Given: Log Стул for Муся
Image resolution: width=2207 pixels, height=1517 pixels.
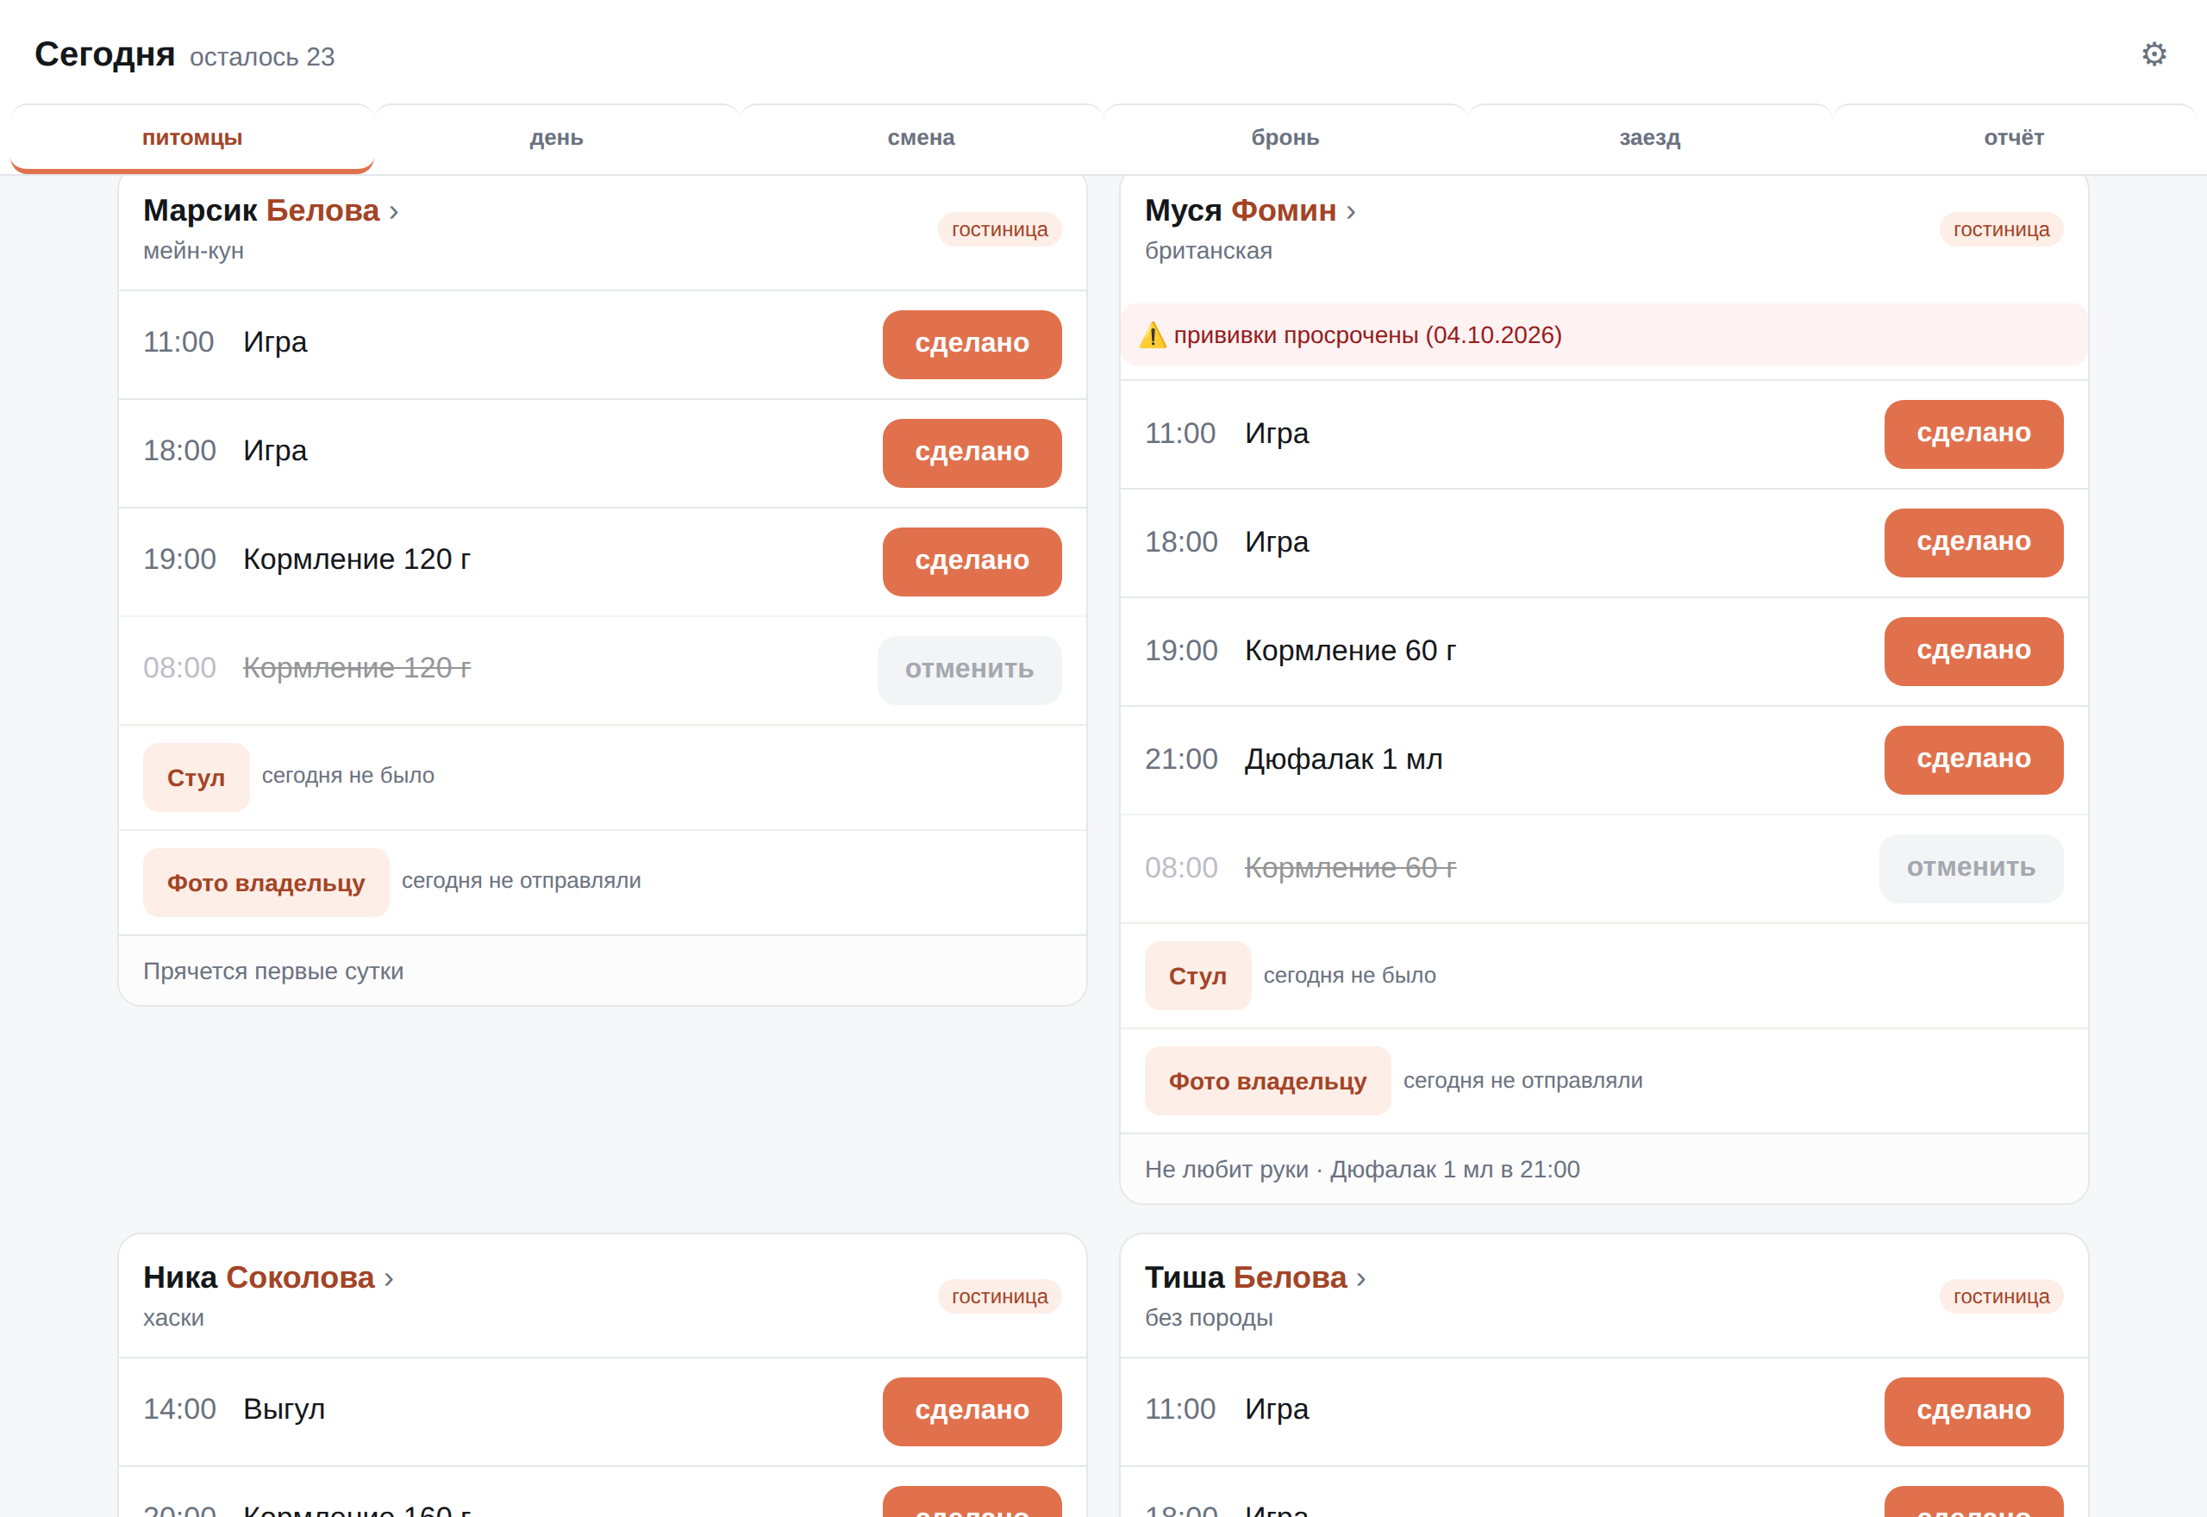Looking at the screenshot, I should 1197,977.
